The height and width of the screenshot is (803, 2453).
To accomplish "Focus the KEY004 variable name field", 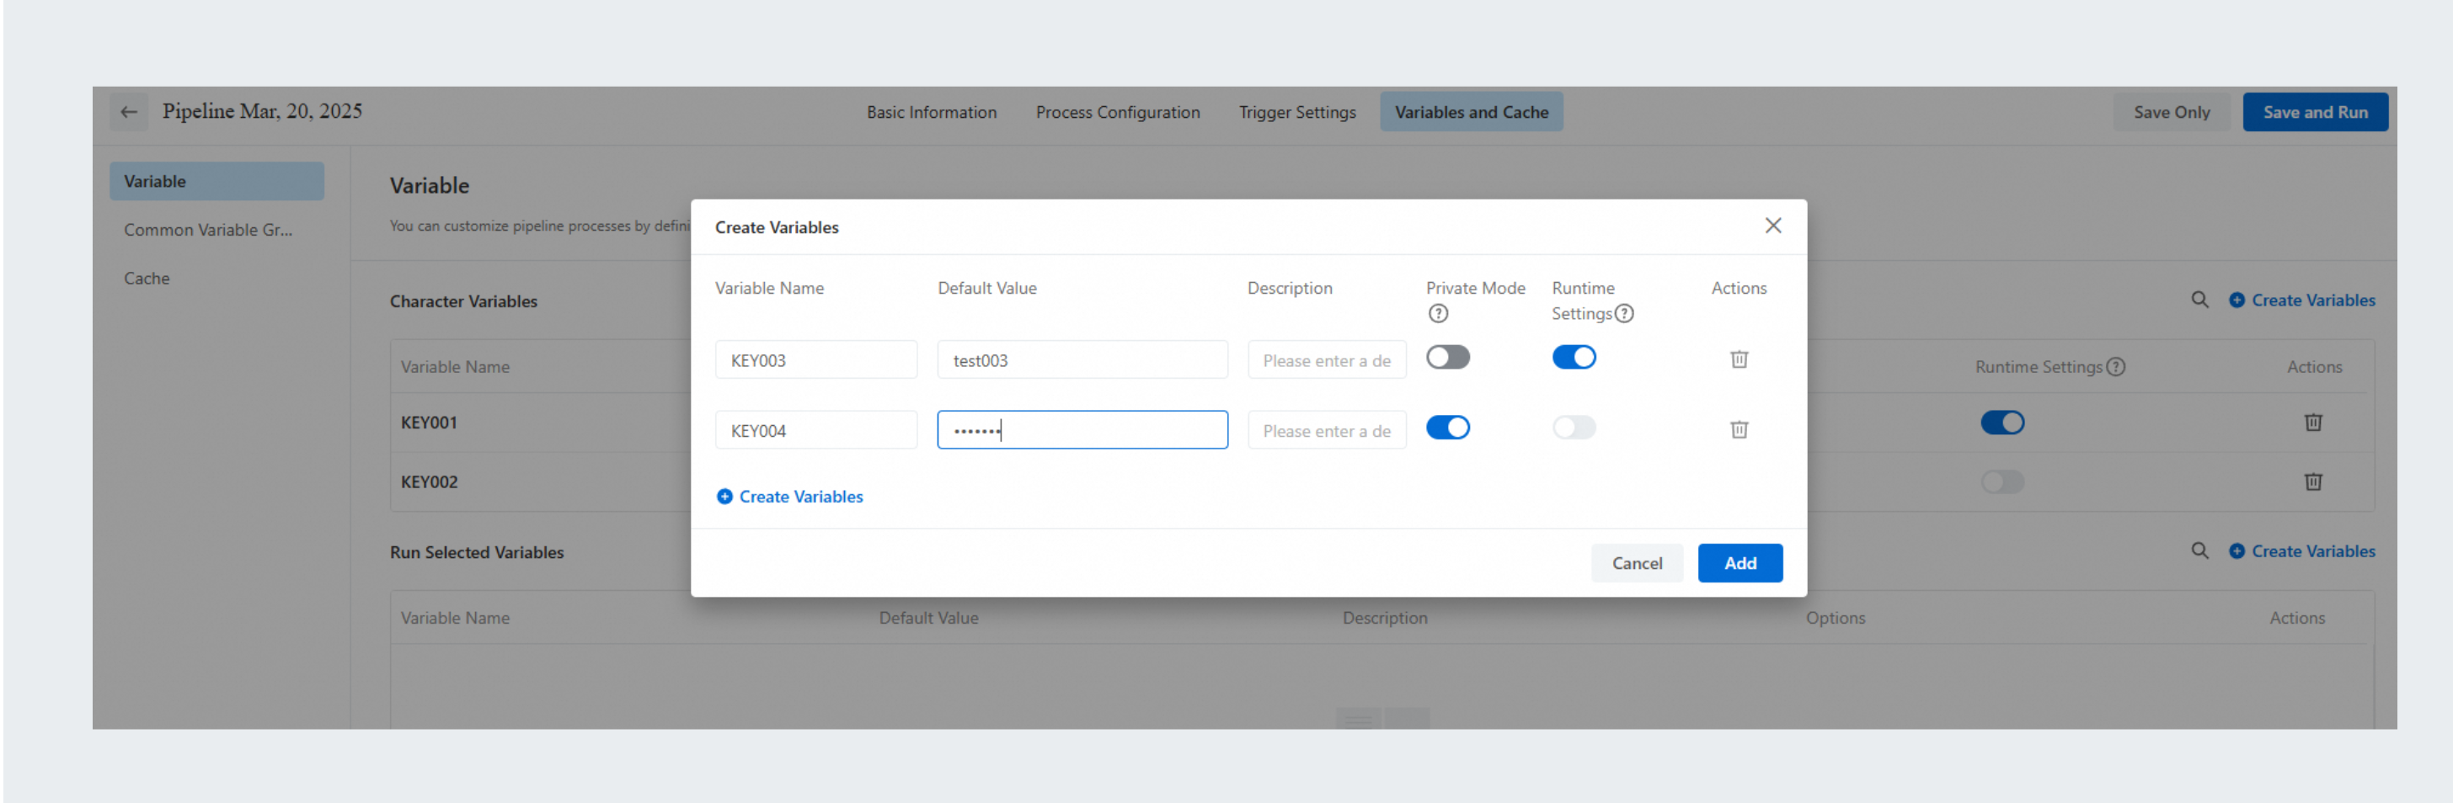I will point(816,431).
